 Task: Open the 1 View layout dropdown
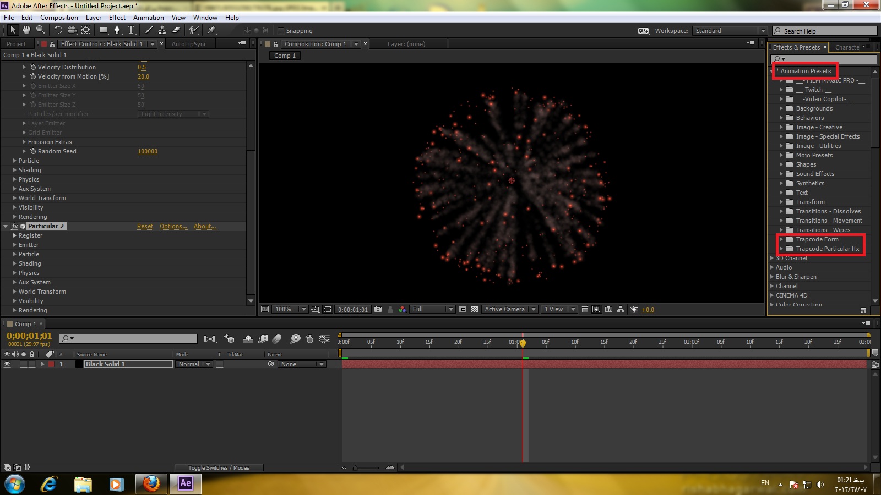[559, 310]
